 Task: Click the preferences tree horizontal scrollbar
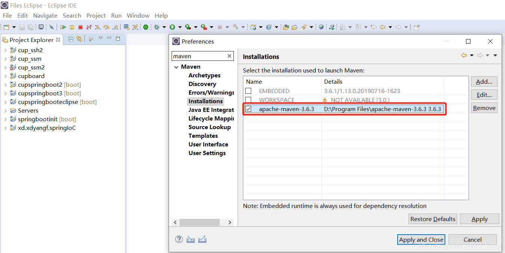point(203,222)
